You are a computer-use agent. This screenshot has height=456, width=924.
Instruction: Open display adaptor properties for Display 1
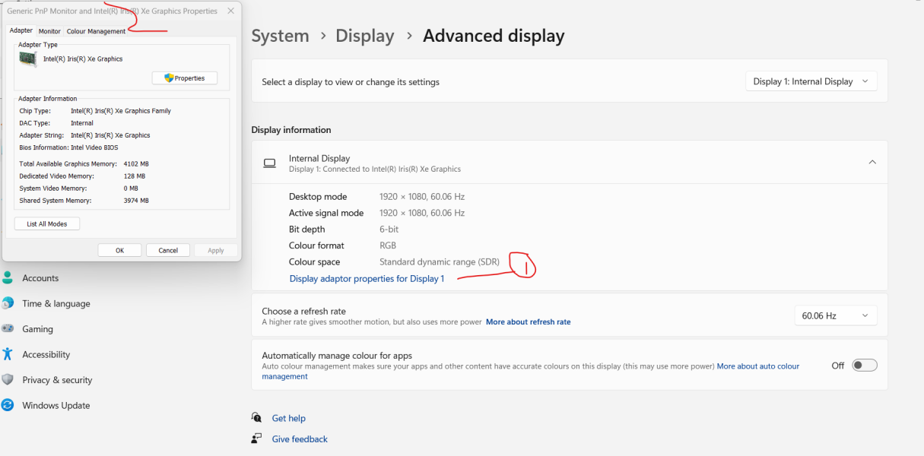click(x=367, y=278)
